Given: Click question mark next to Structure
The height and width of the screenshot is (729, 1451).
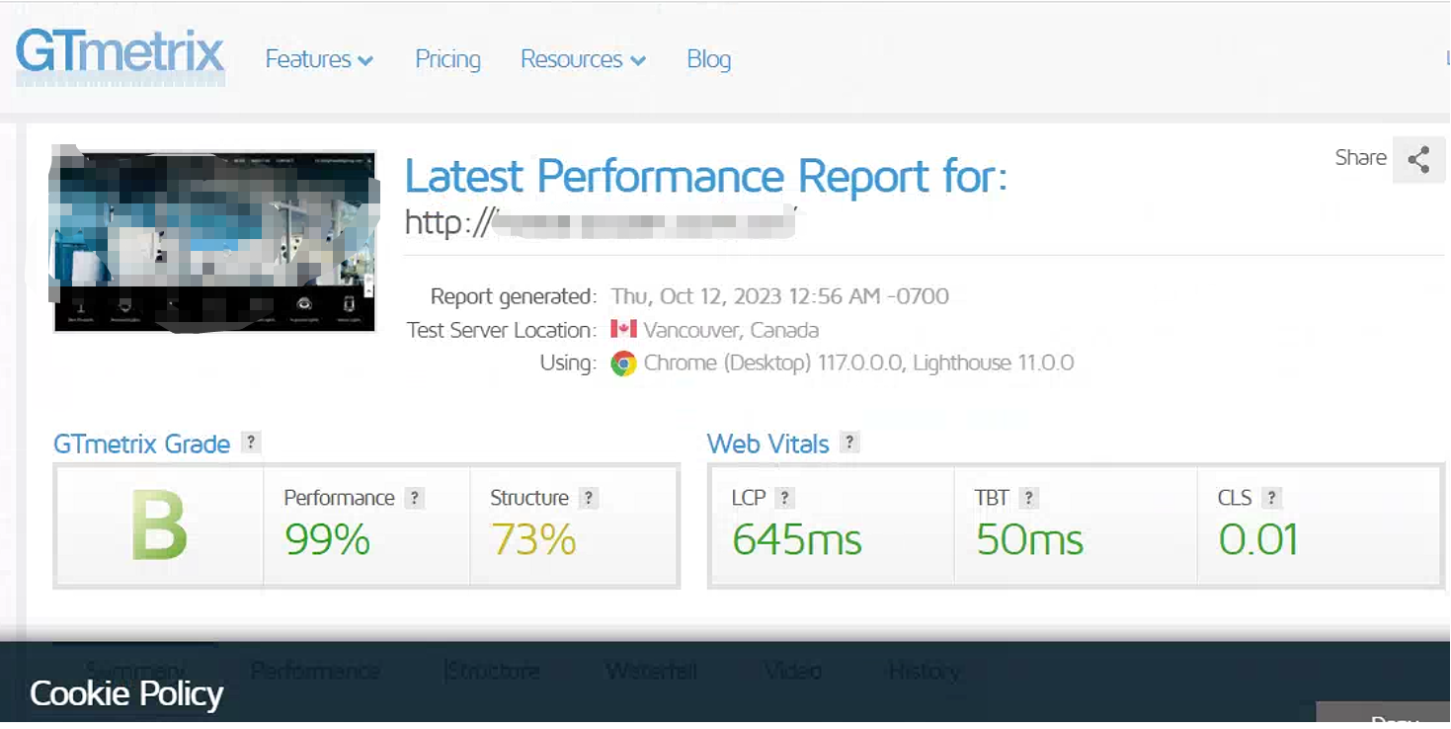Looking at the screenshot, I should tap(589, 498).
